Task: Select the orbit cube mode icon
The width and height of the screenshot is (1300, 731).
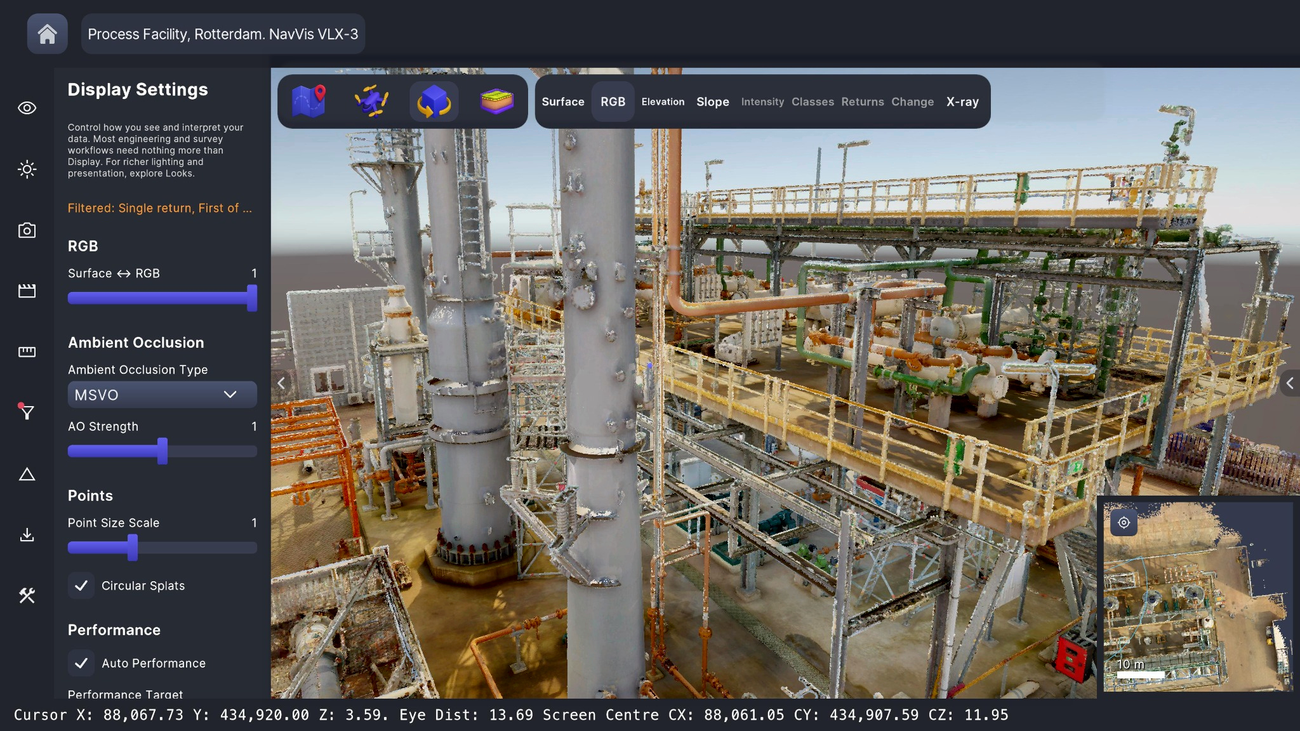Action: pos(434,102)
